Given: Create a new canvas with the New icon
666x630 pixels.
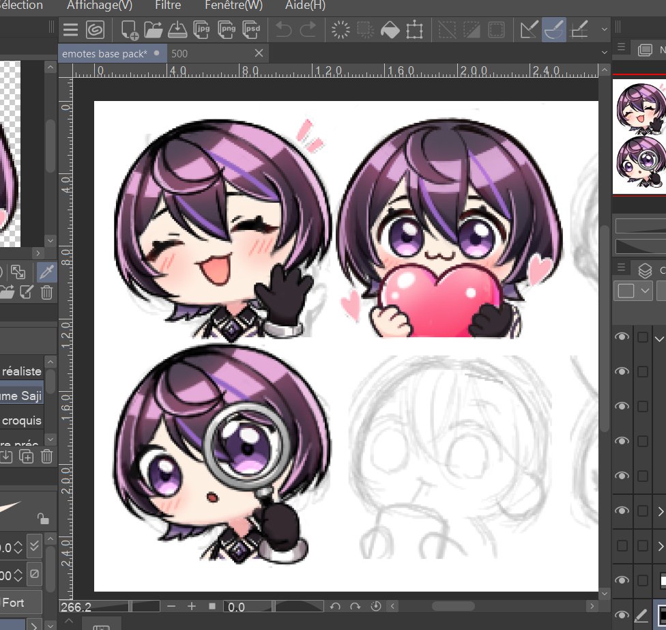Looking at the screenshot, I should (x=130, y=30).
